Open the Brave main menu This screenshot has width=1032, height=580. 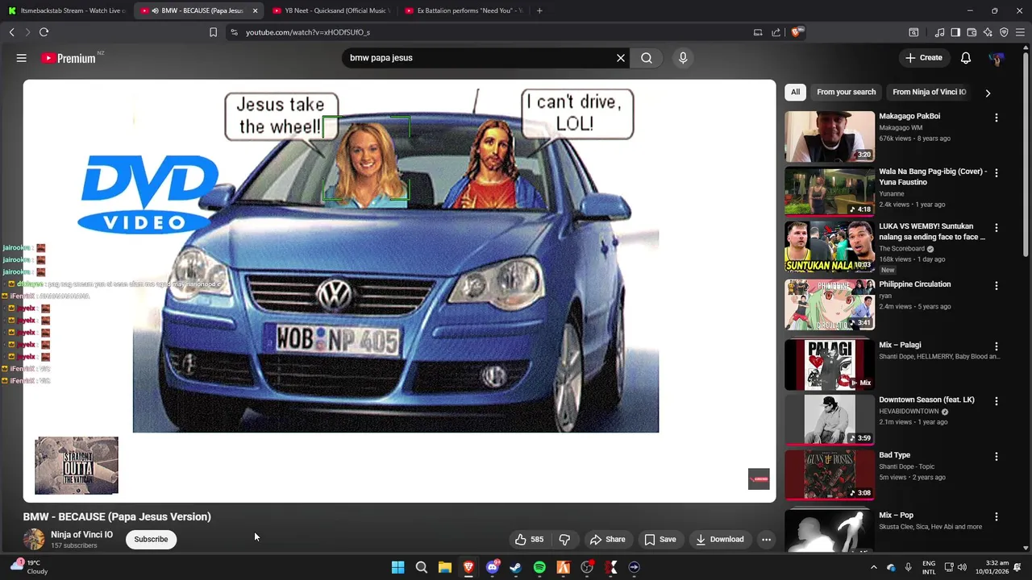[x=1021, y=32]
